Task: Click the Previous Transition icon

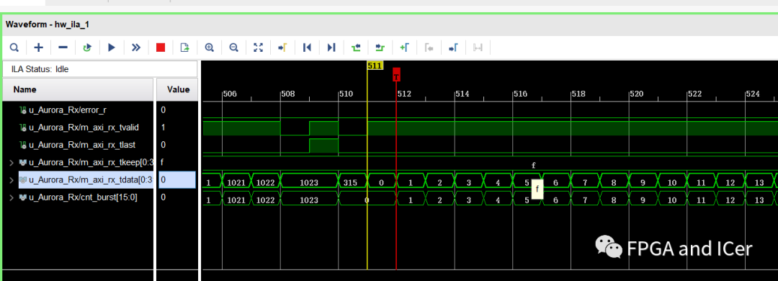Action: tap(356, 48)
